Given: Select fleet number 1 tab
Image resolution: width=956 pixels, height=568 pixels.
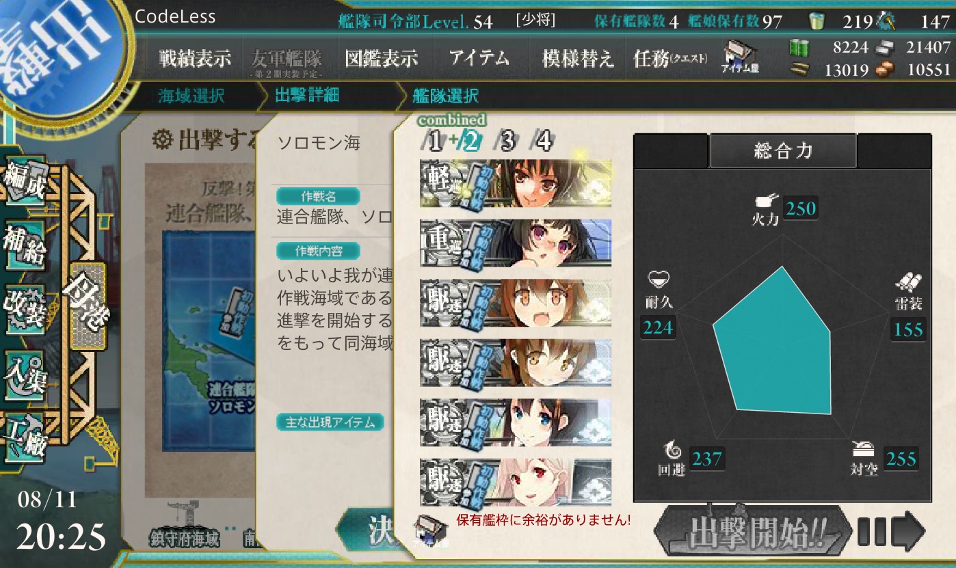Looking at the screenshot, I should click(435, 141).
